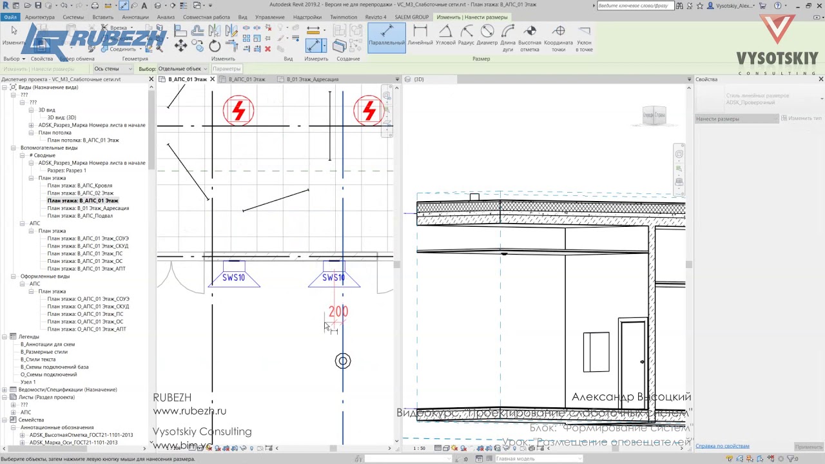Click the Favorites star icon in title bar

(x=700, y=6)
